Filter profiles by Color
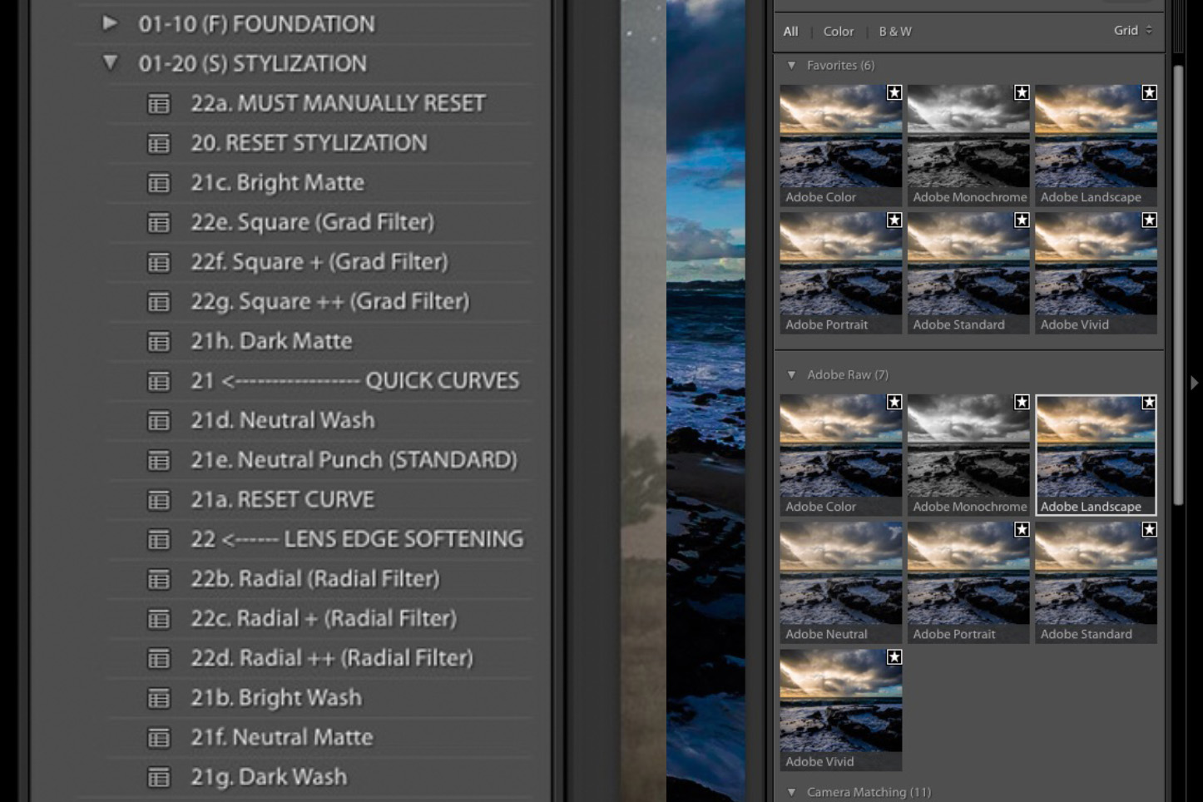This screenshot has height=802, width=1203. point(838,31)
